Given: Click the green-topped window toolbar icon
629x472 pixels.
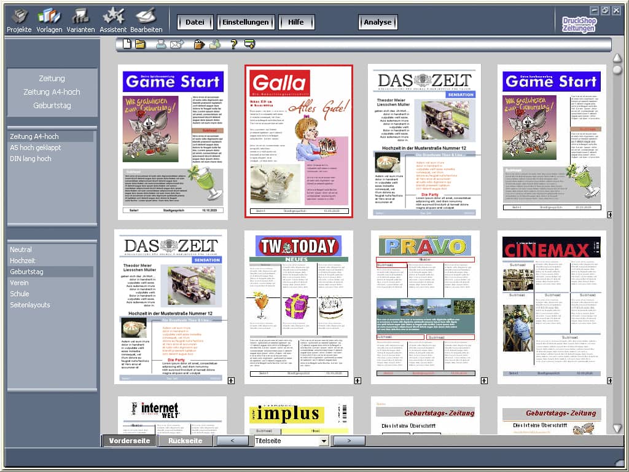Looking at the screenshot, I should click(249, 44).
